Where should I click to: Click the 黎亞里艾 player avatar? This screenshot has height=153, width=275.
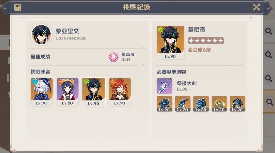click(42, 34)
